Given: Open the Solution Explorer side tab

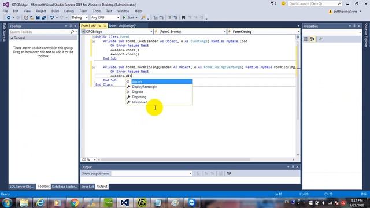Looking at the screenshot, I should pyautogui.click(x=366, y=35).
